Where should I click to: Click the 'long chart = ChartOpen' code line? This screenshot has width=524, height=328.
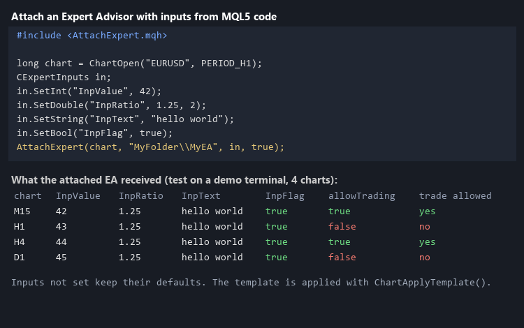tap(139, 64)
